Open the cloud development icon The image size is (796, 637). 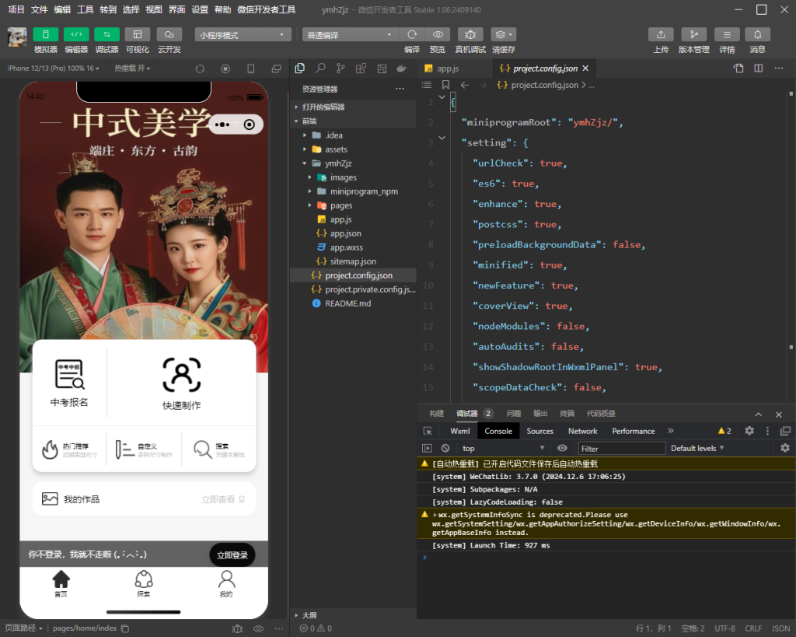click(169, 34)
